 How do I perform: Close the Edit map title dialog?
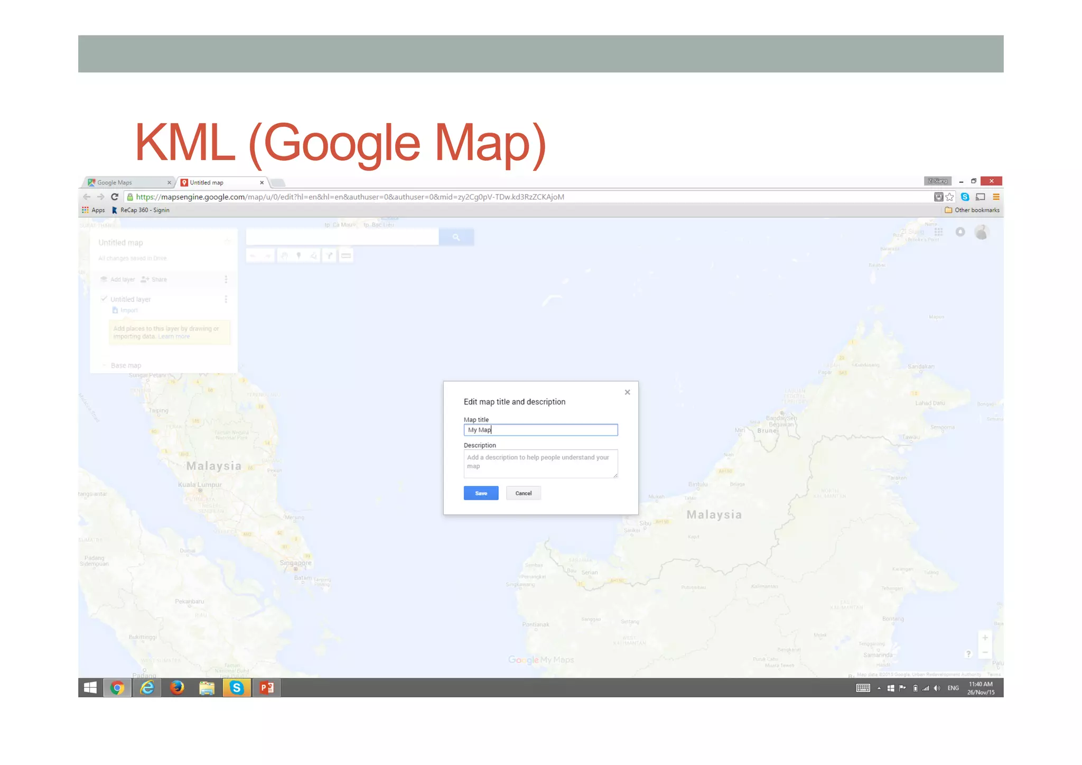pos(627,392)
